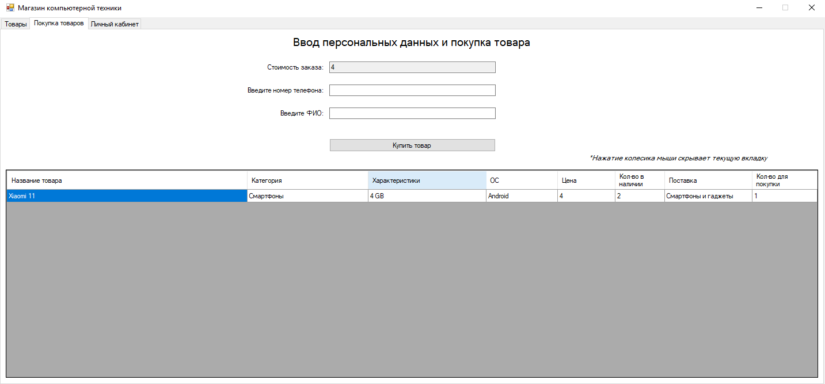The image size is (825, 384).
Task: Click the Кол-во для покупки header
Action: pos(785,181)
